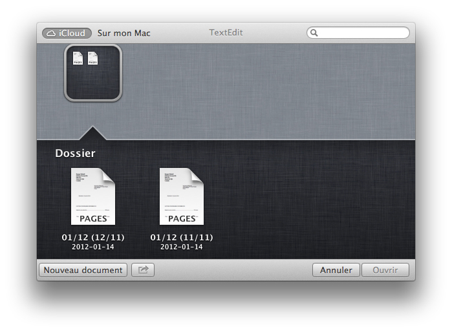452x332 pixels.
Task: Select the 01/12 (11/11) Pages document icon
Action: [x=181, y=196]
